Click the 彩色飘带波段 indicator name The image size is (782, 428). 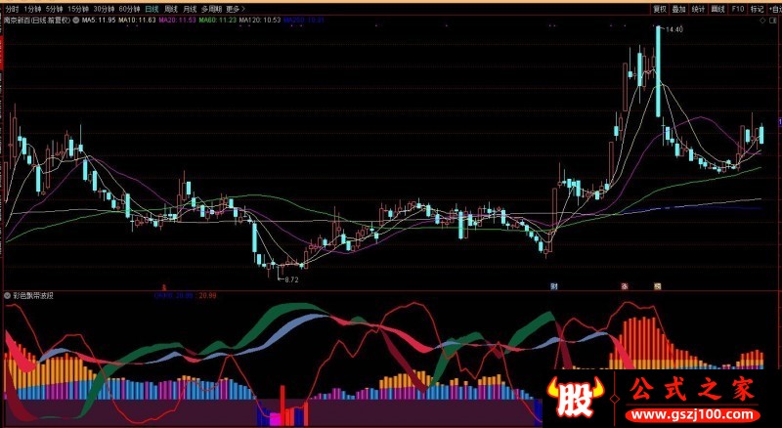click(x=33, y=296)
